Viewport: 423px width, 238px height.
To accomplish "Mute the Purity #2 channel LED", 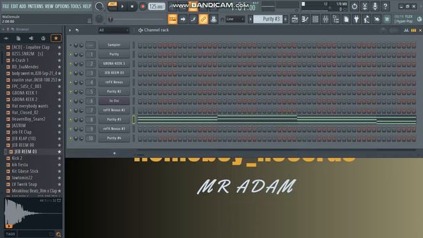I will click(71, 92).
